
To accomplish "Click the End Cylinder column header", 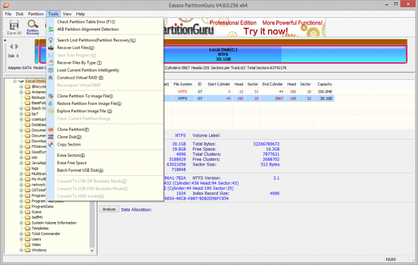I will point(273,84).
